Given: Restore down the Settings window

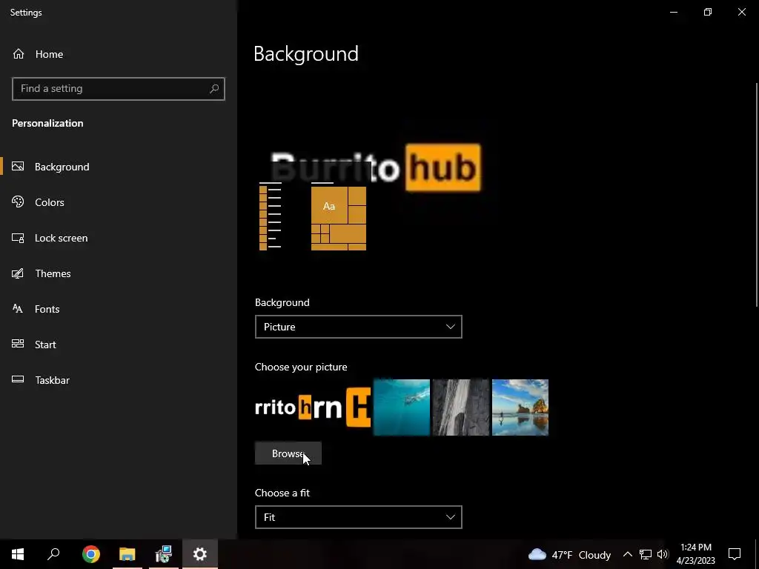Looking at the screenshot, I should (x=708, y=12).
